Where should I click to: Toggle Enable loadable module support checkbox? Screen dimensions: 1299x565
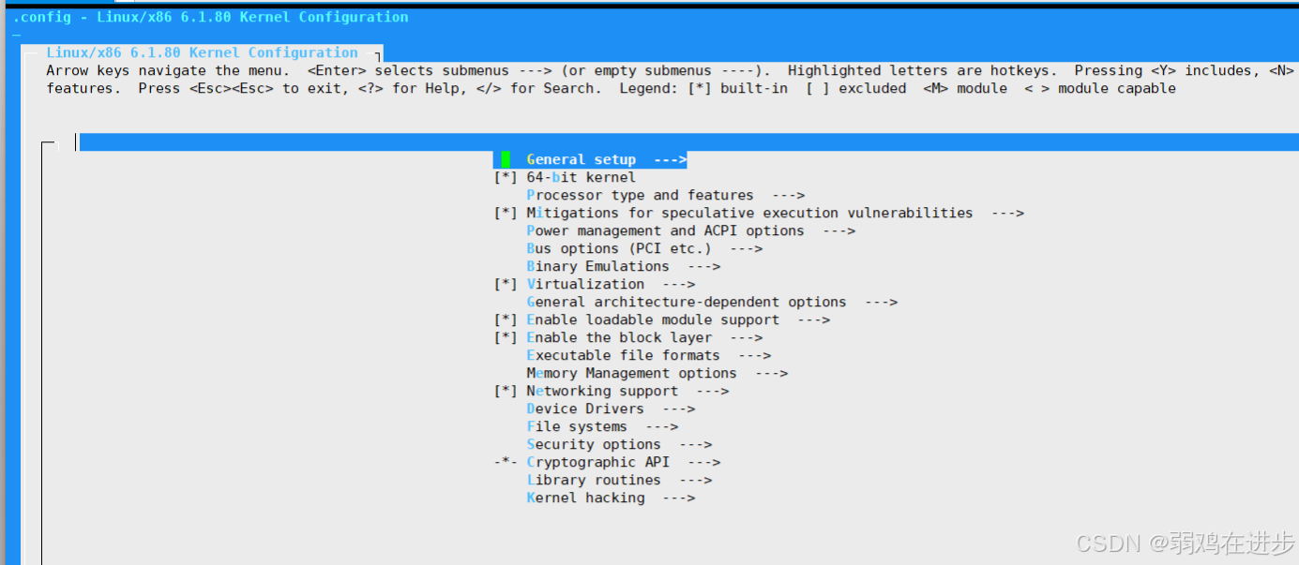506,320
